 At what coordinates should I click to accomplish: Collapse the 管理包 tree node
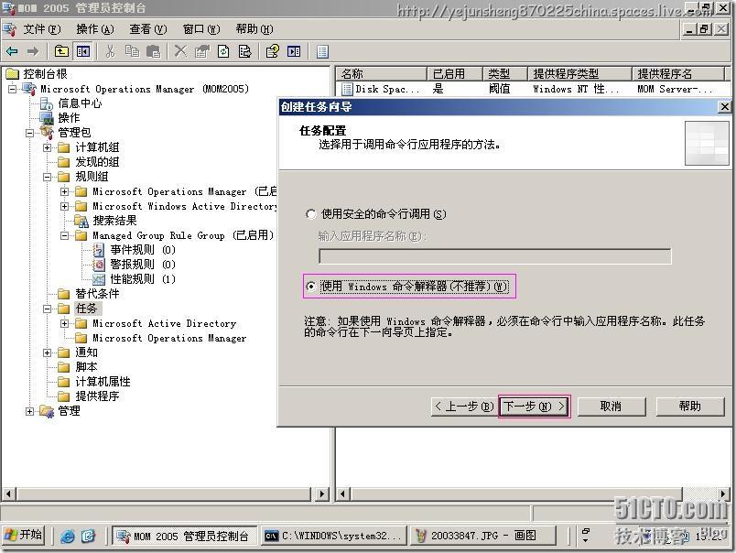[x=29, y=133]
